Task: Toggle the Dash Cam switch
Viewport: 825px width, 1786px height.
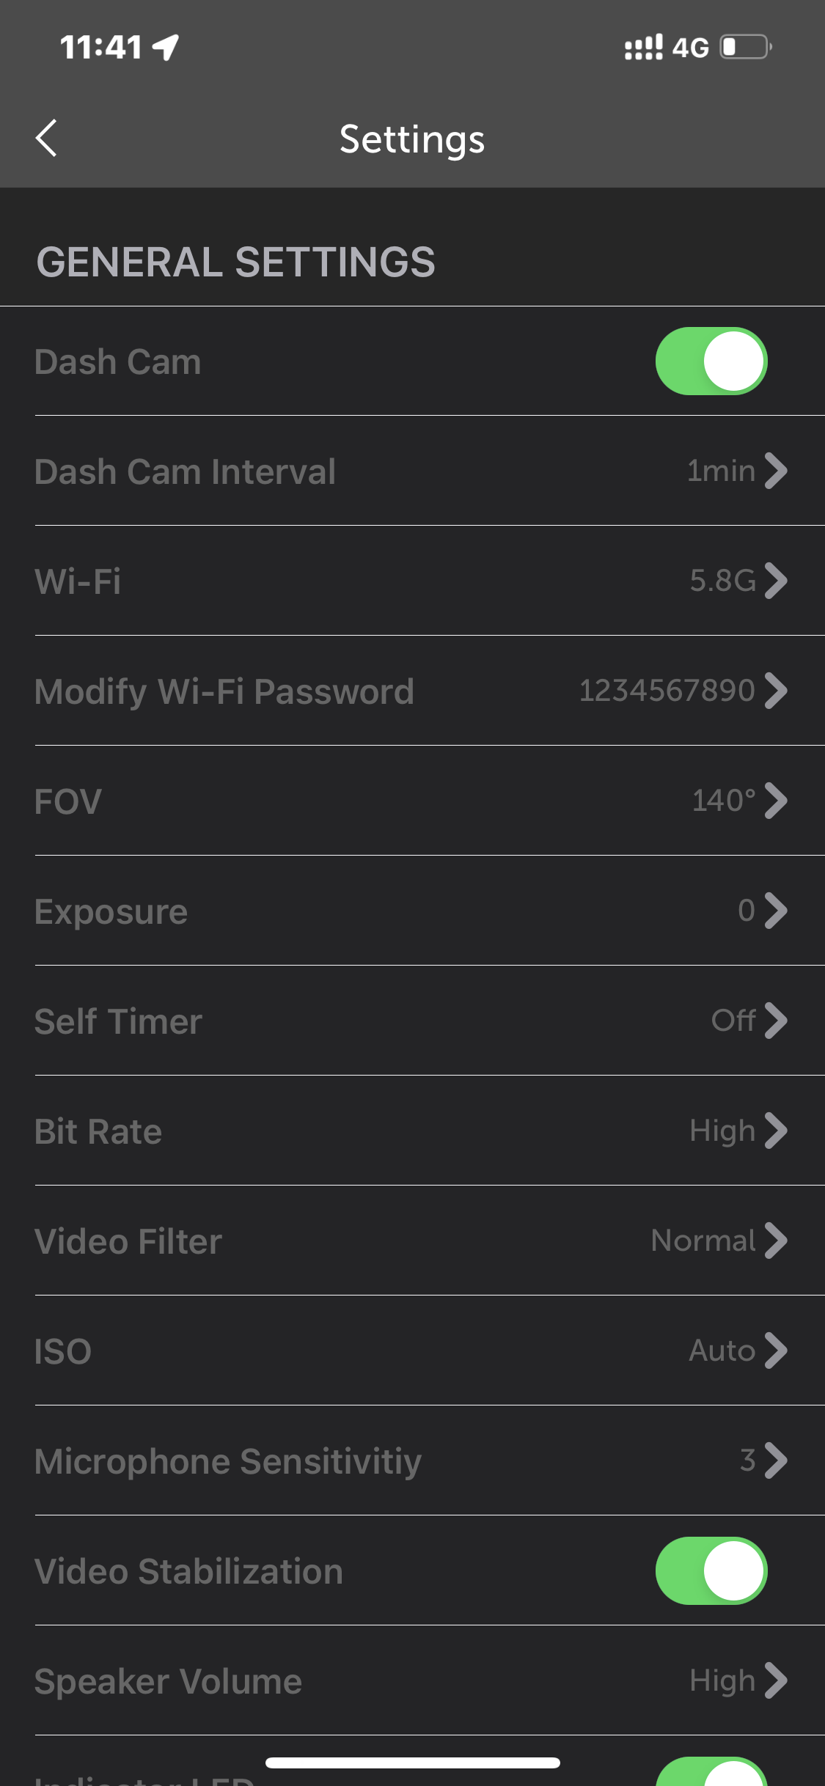Action: [711, 361]
